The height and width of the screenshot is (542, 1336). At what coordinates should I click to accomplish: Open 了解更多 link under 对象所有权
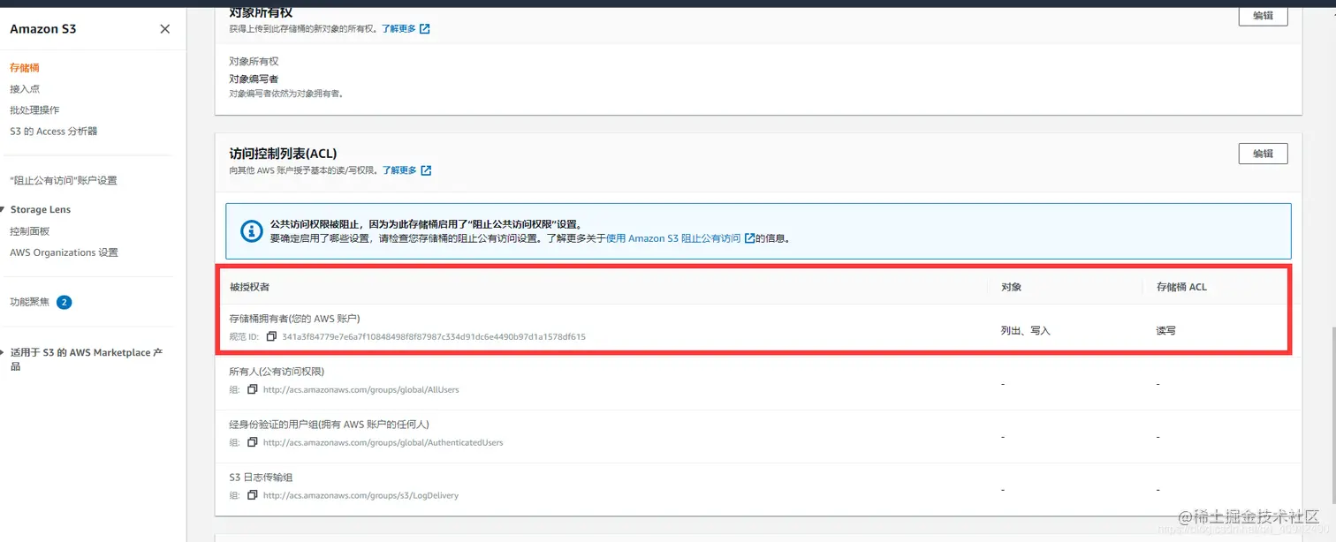(399, 29)
